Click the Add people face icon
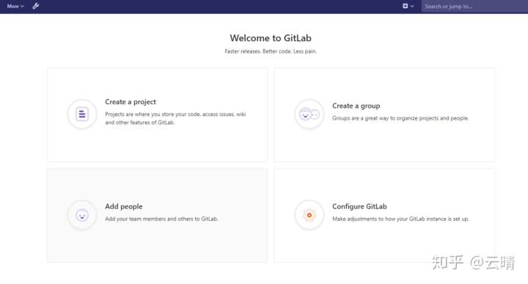Screen dimensions: 528x284 [82, 215]
